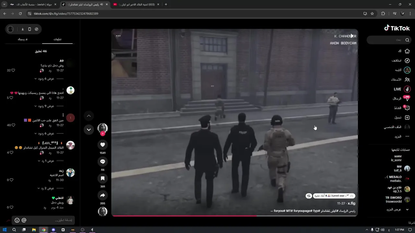Like the comment with 5 likes
This screenshot has height=233, width=415.
(x=11, y=98)
